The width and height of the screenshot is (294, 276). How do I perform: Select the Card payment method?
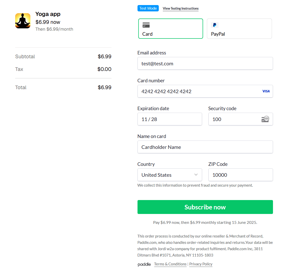170,29
